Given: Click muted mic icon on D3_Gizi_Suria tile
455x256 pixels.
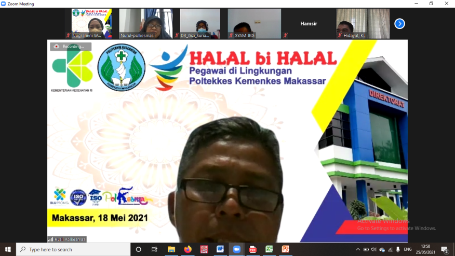Looking at the screenshot, I should coord(177,35).
